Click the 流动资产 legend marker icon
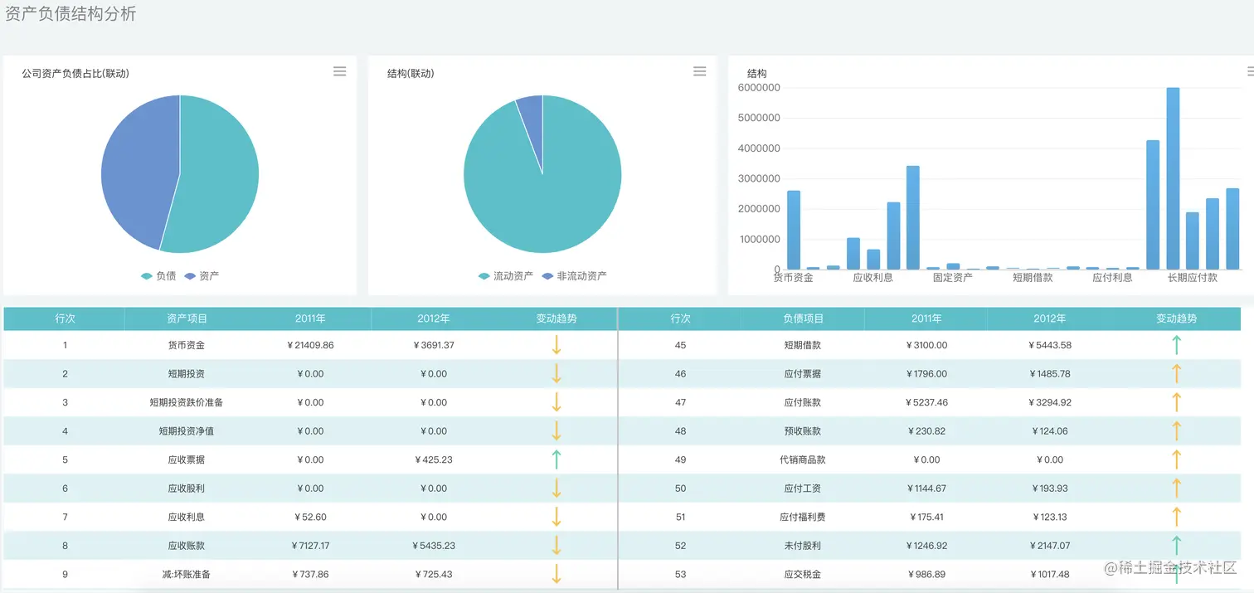 point(484,275)
